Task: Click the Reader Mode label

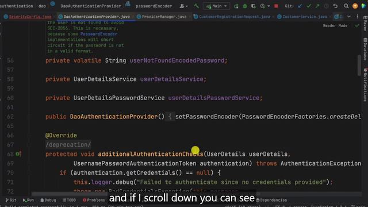Action: click(335, 25)
